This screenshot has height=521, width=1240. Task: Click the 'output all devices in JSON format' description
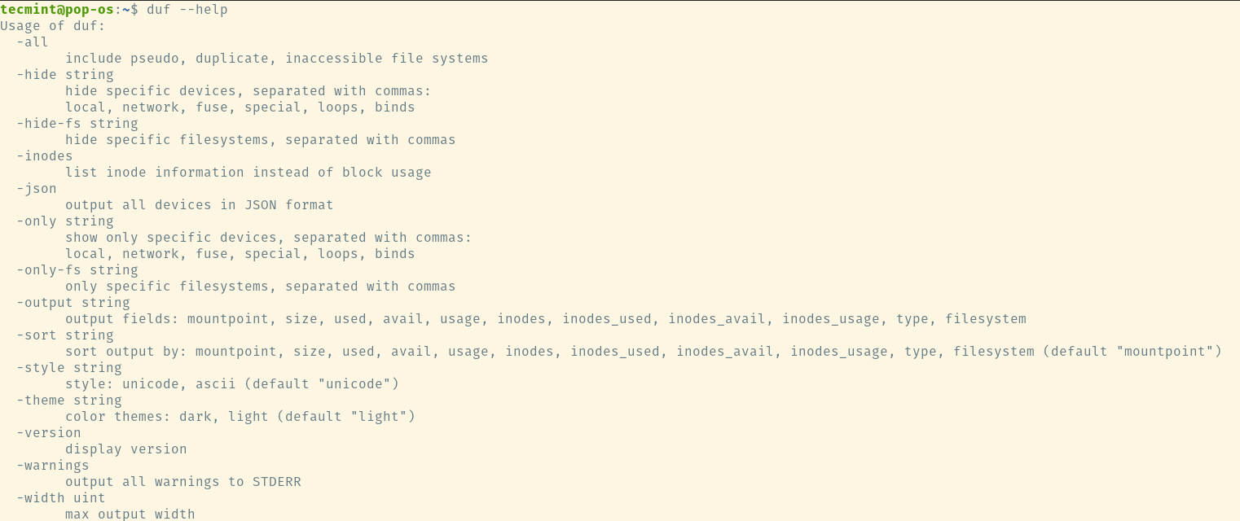click(x=200, y=205)
